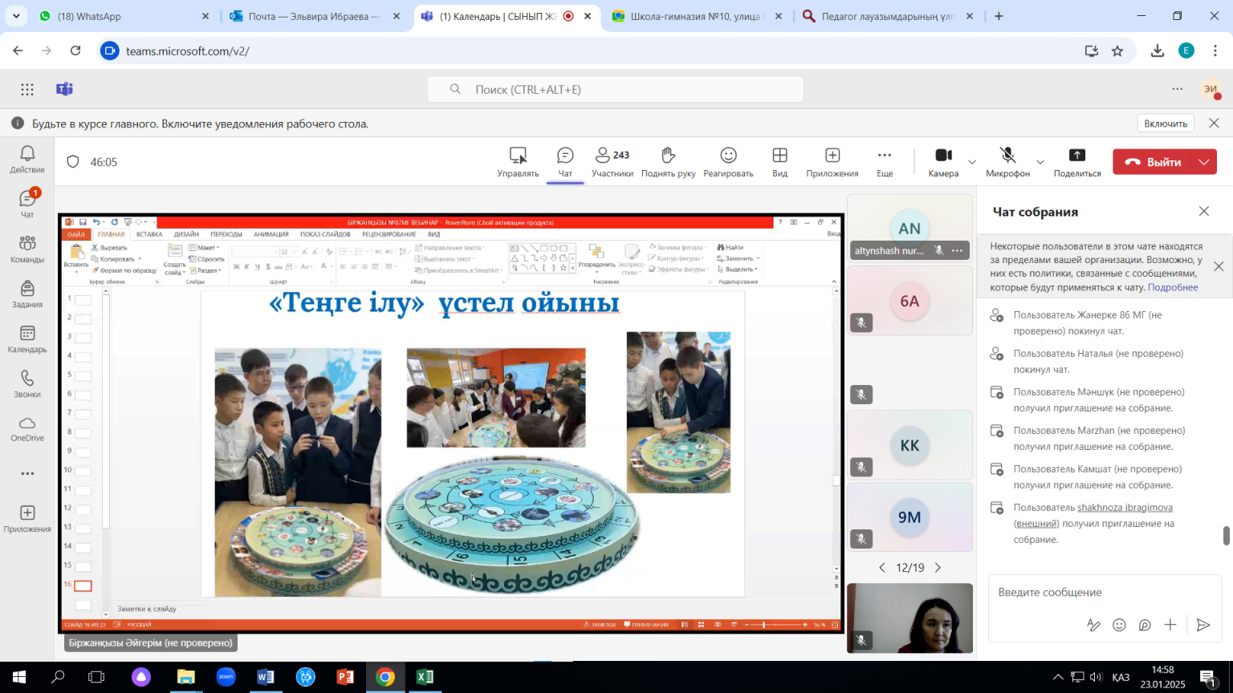This screenshot has height=693, width=1233.
Task: Toggle the camera on
Action: [x=943, y=161]
